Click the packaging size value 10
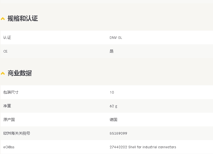 112,92
